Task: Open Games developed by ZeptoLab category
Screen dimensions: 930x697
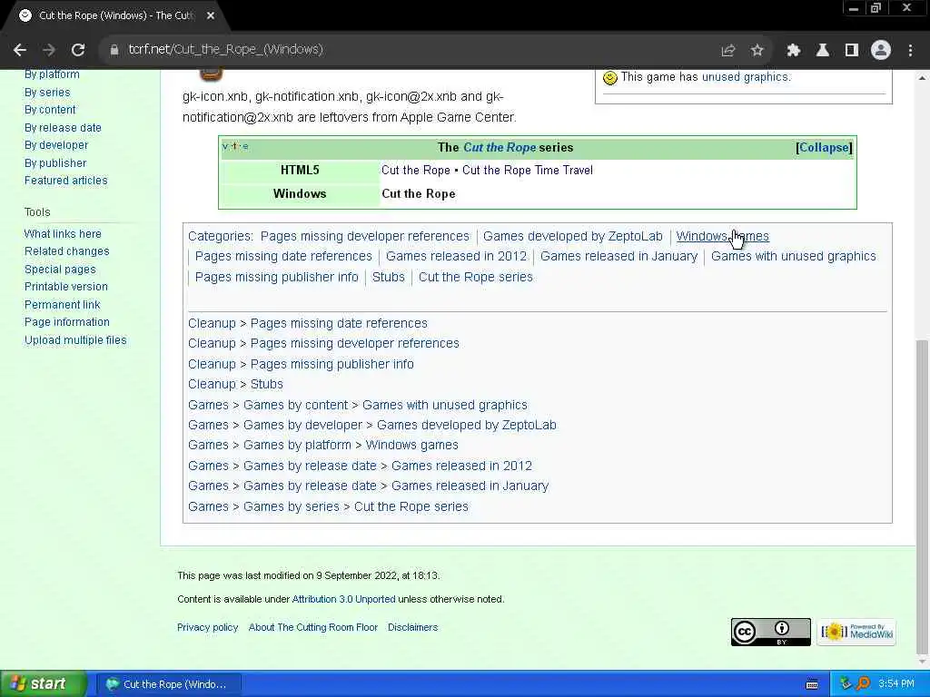Action: 572,236
